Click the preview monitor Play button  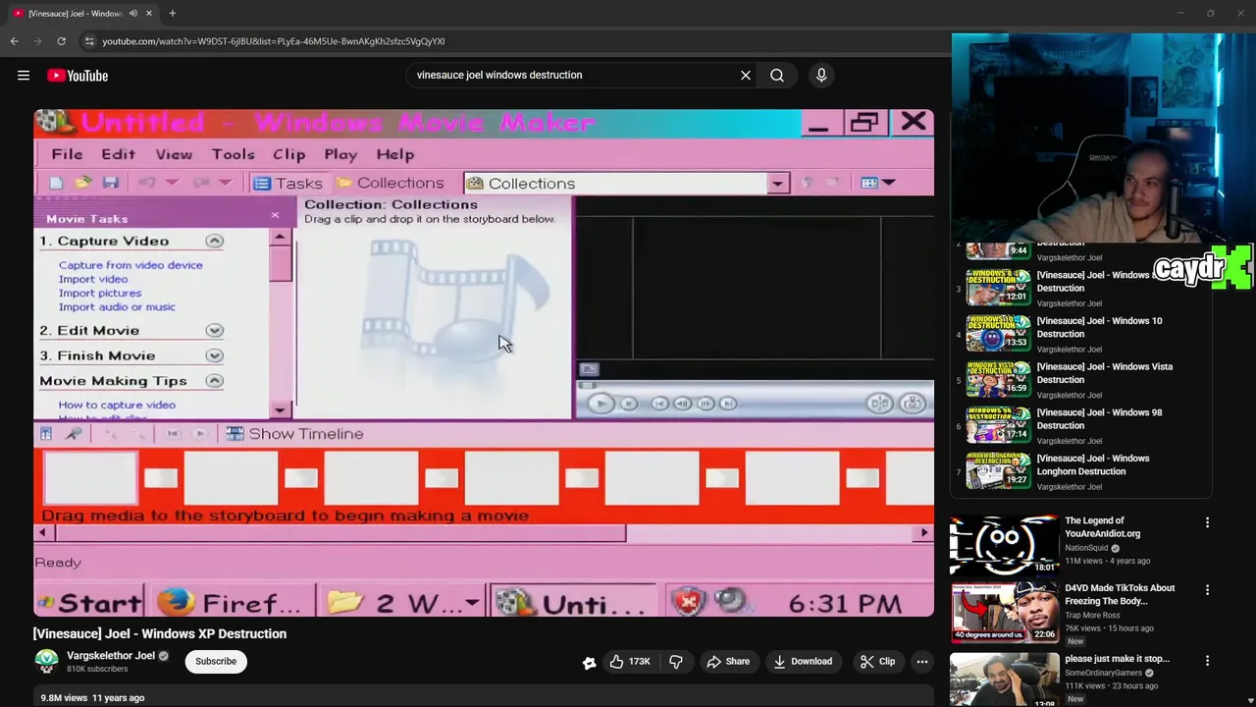pyautogui.click(x=601, y=404)
